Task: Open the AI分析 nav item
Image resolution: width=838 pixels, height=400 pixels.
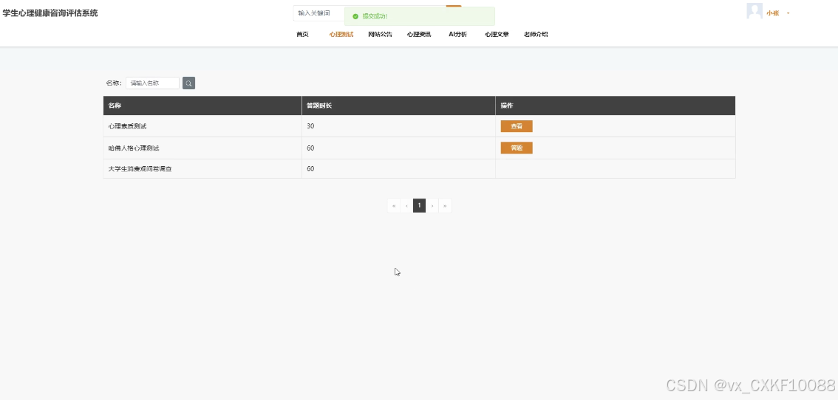Action: [x=457, y=34]
